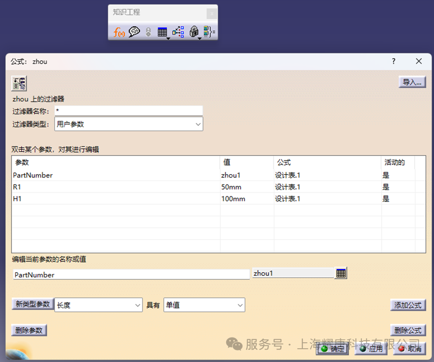This screenshot has height=362, width=434.
Task: Select the R1 parameter row
Action: point(218,187)
